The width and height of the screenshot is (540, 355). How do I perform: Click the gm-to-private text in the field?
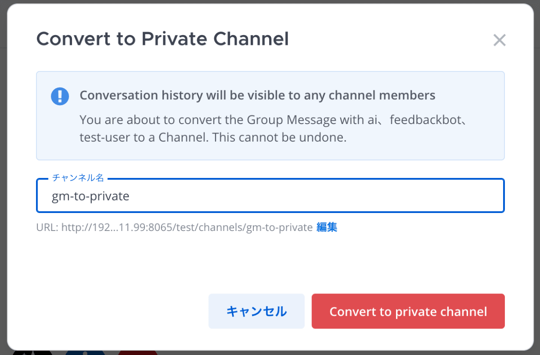pyautogui.click(x=91, y=196)
